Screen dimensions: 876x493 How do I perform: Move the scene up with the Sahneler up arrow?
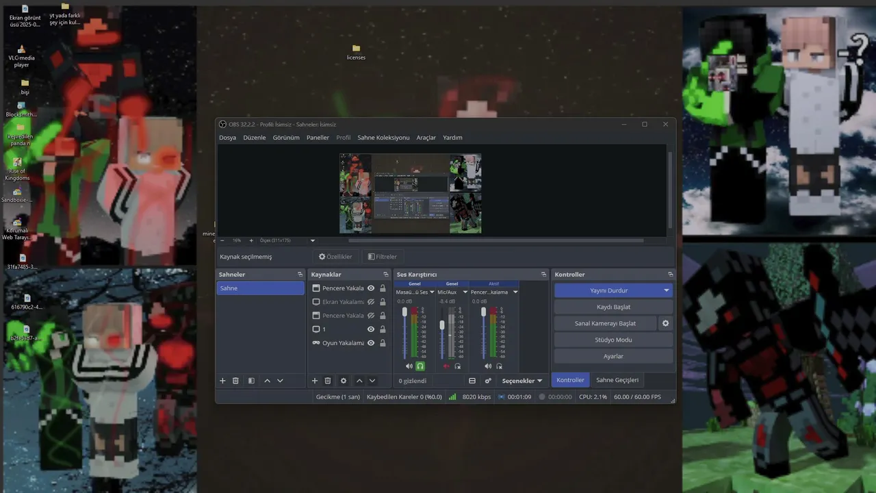coord(267,381)
